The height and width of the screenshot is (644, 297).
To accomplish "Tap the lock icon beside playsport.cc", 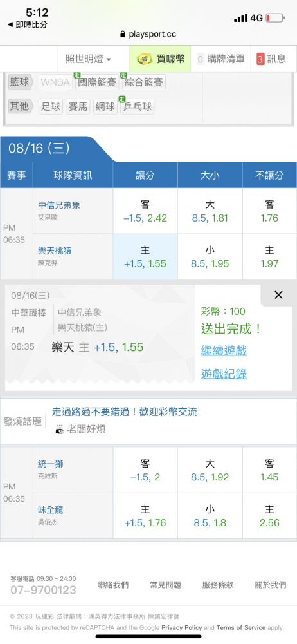I will pos(123,35).
